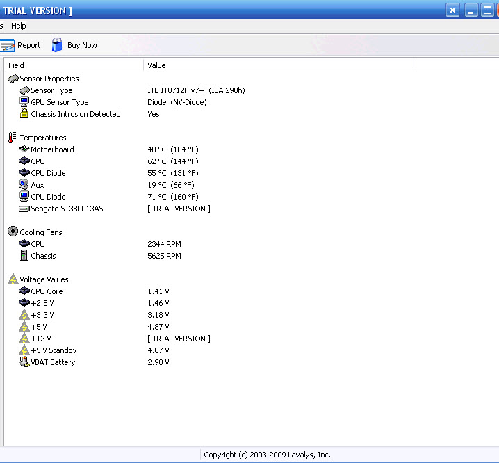Maximize the window from the title bar
Screen dimensions: 499x463
(487, 10)
